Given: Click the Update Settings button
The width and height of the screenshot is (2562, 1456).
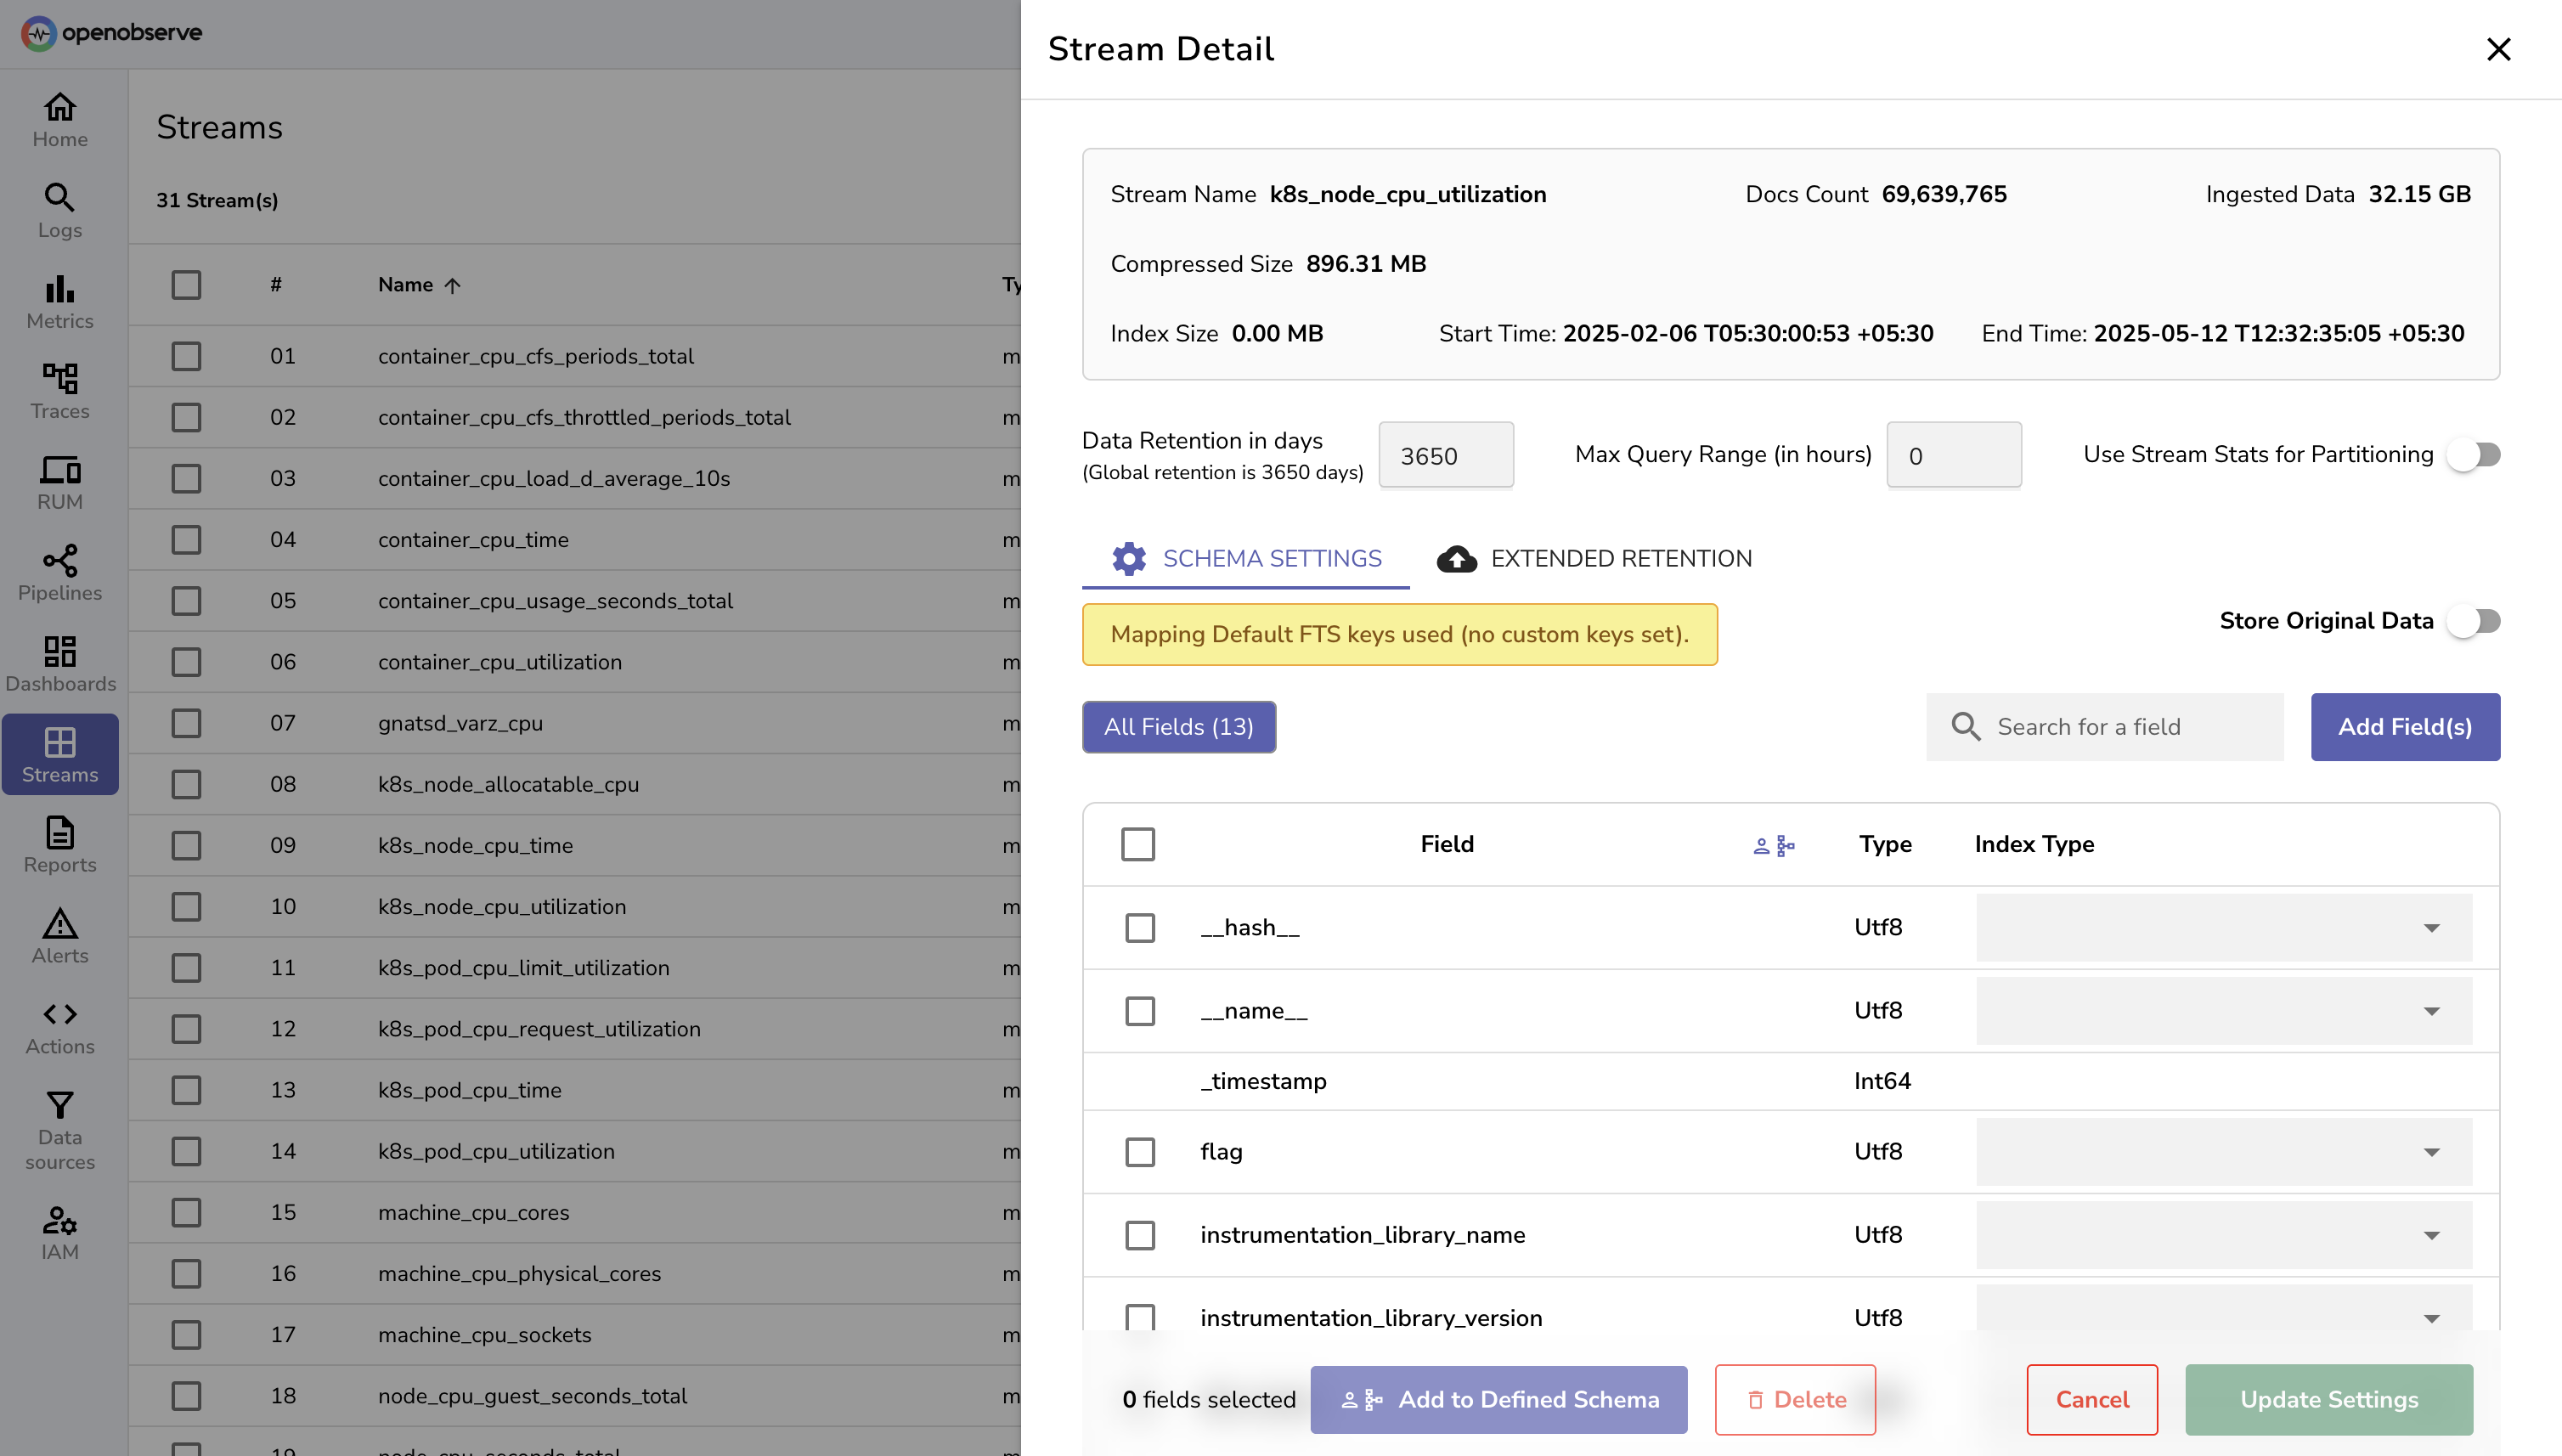Looking at the screenshot, I should (x=2329, y=1400).
